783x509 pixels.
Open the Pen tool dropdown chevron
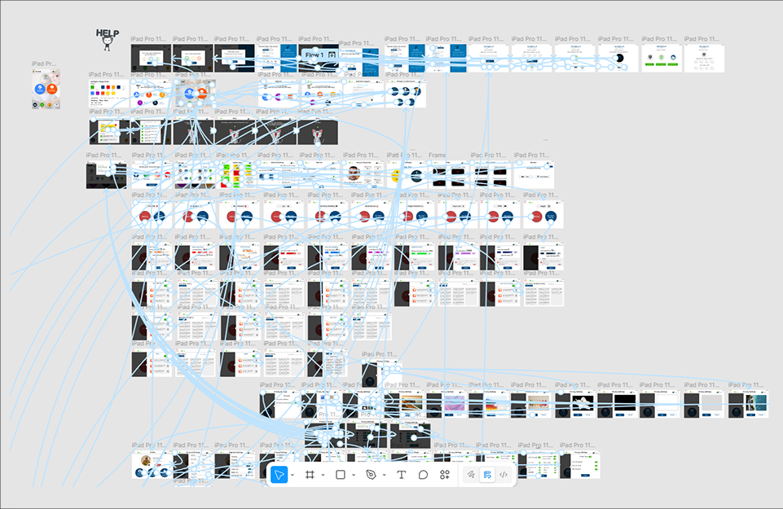pyautogui.click(x=384, y=475)
